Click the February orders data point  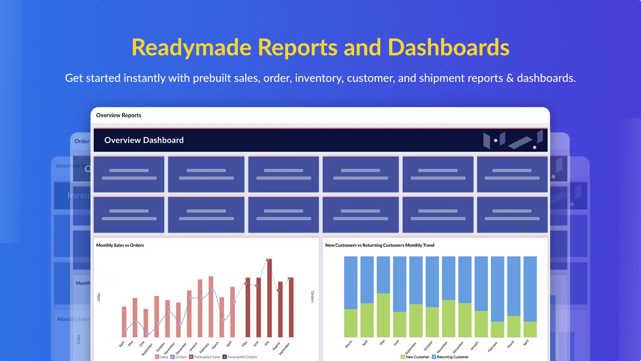click(213, 290)
